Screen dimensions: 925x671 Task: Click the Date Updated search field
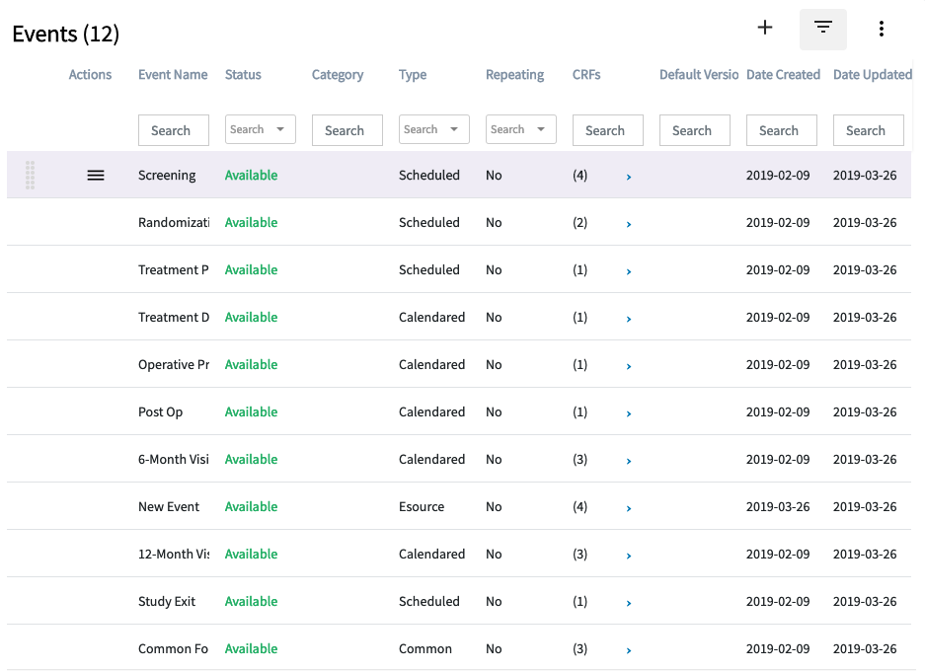point(868,130)
